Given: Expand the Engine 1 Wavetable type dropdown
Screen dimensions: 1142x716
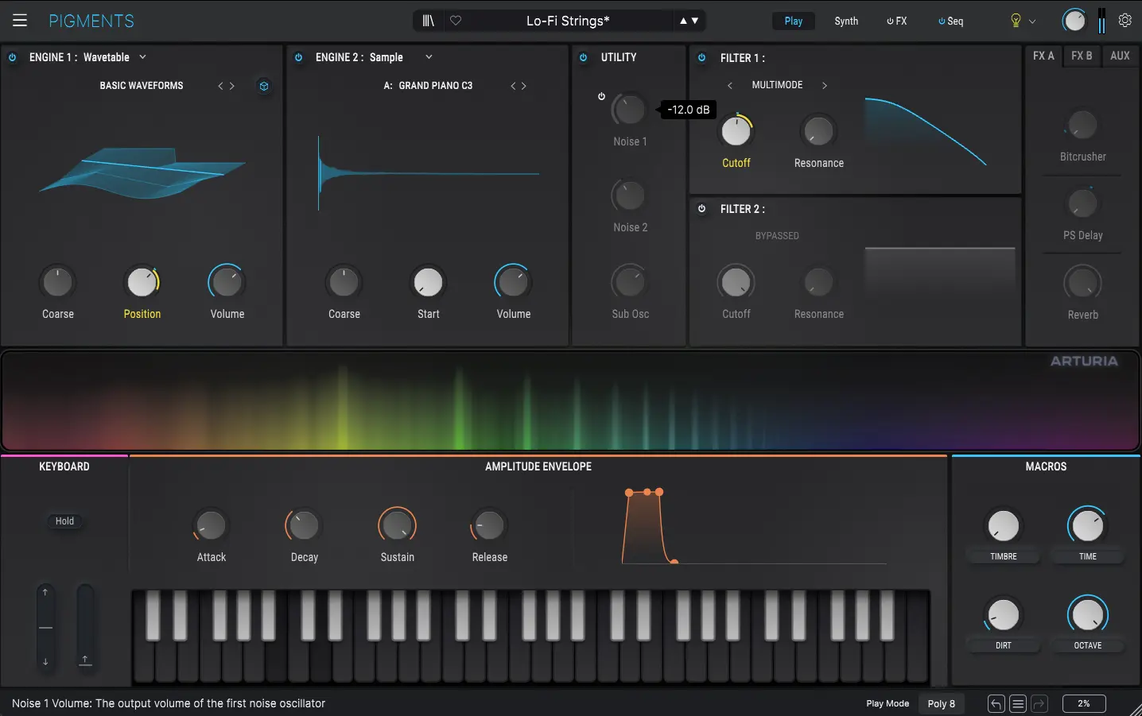Looking at the screenshot, I should (142, 57).
